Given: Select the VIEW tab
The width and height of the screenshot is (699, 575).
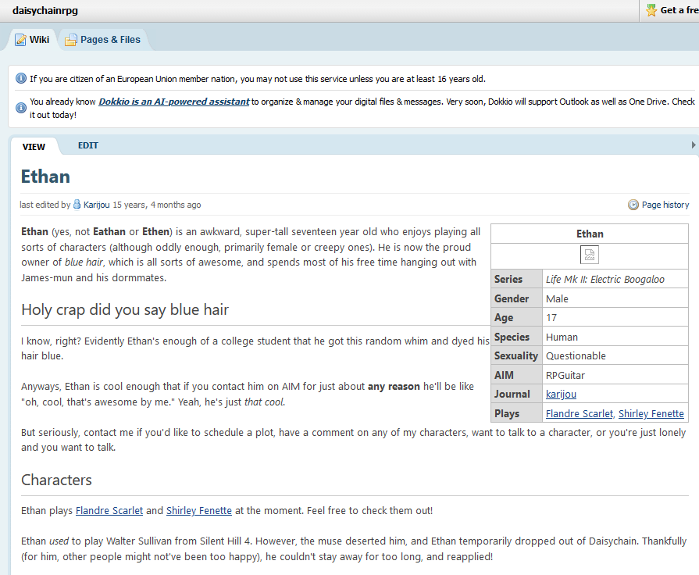Looking at the screenshot, I should pos(34,147).
